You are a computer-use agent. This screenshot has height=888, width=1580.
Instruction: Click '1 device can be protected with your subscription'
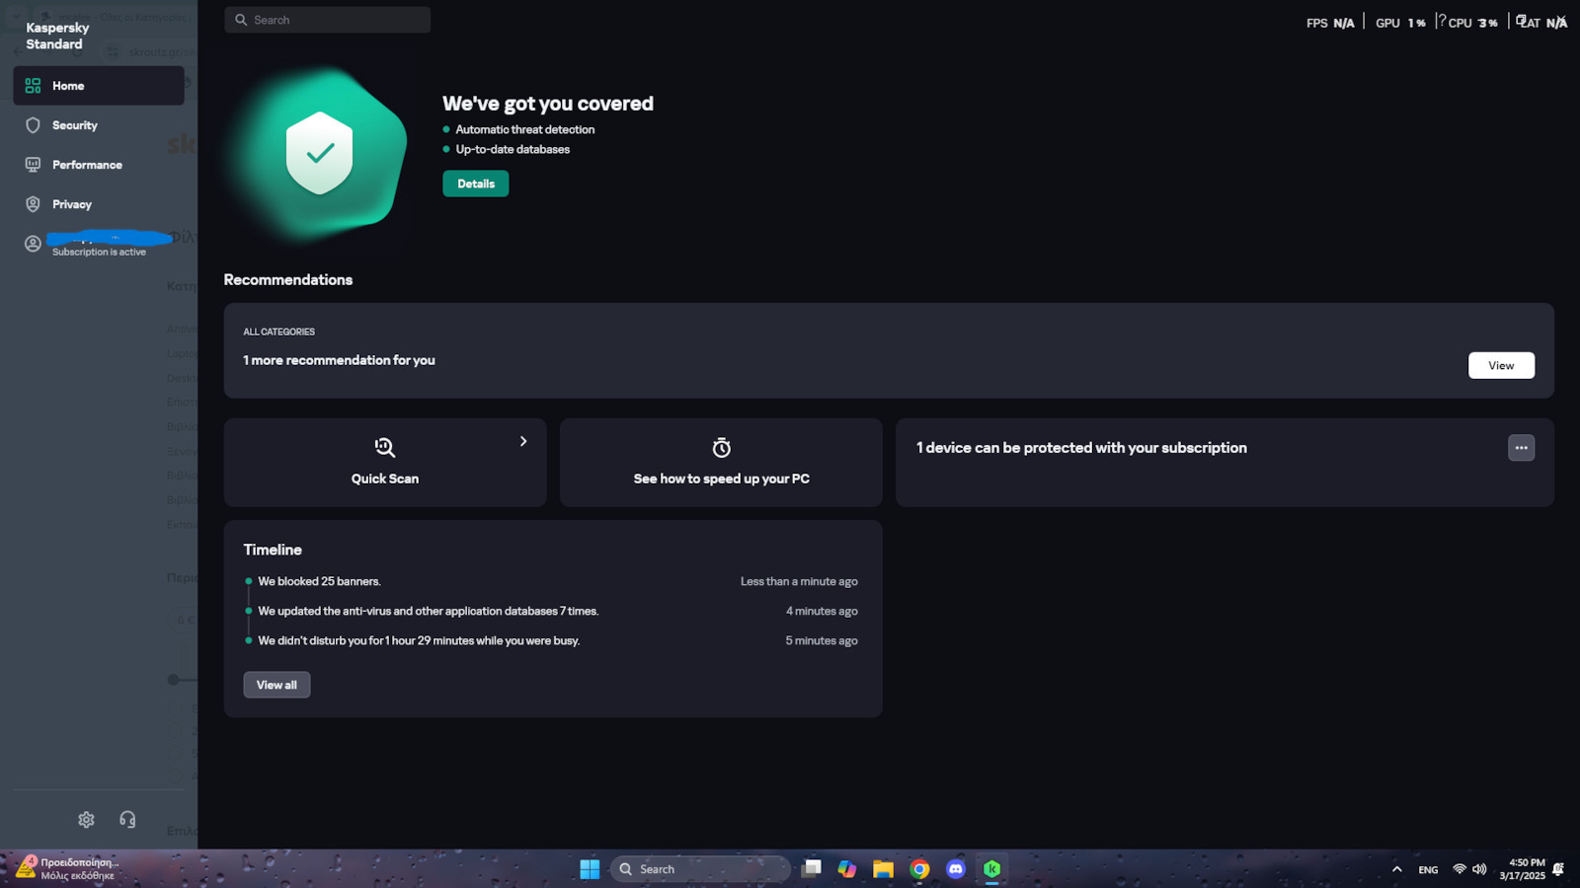[x=1081, y=448]
